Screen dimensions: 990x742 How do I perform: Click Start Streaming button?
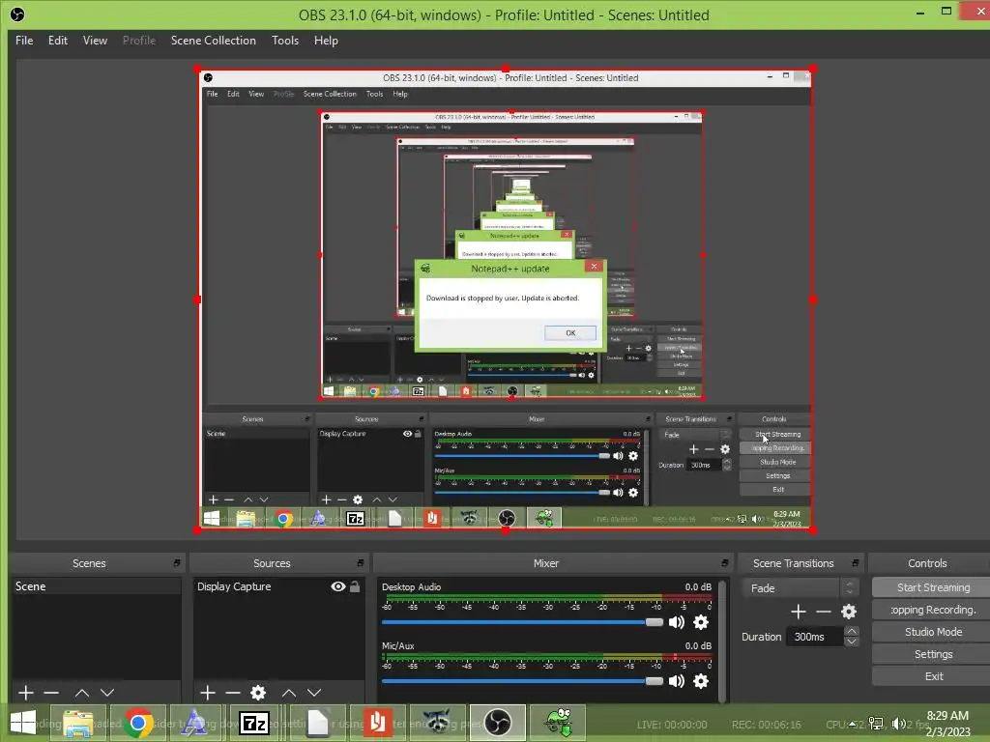coord(931,587)
